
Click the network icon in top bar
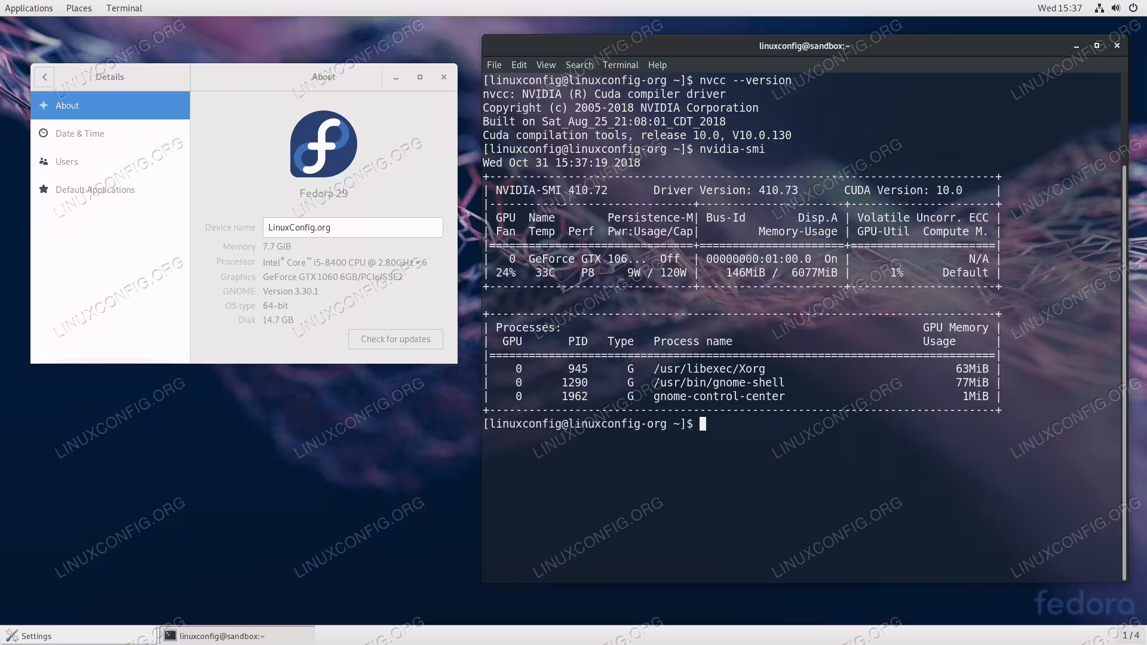[x=1099, y=8]
